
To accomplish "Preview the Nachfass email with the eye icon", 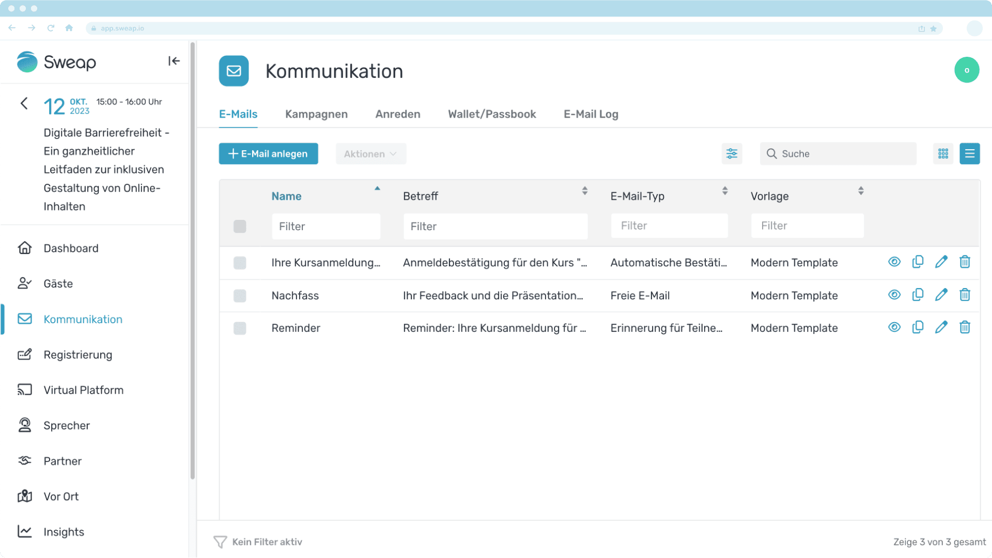I will (x=894, y=295).
